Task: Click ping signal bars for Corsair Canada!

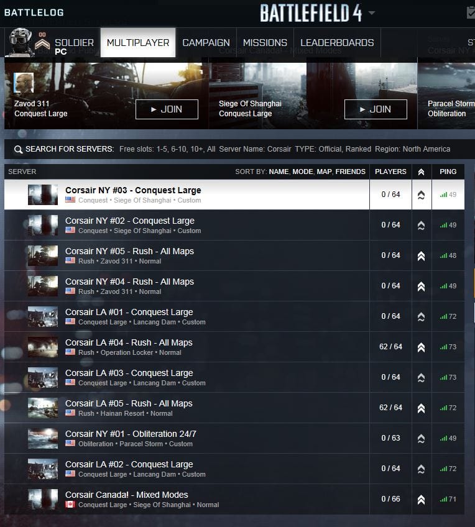Action: coord(444,499)
